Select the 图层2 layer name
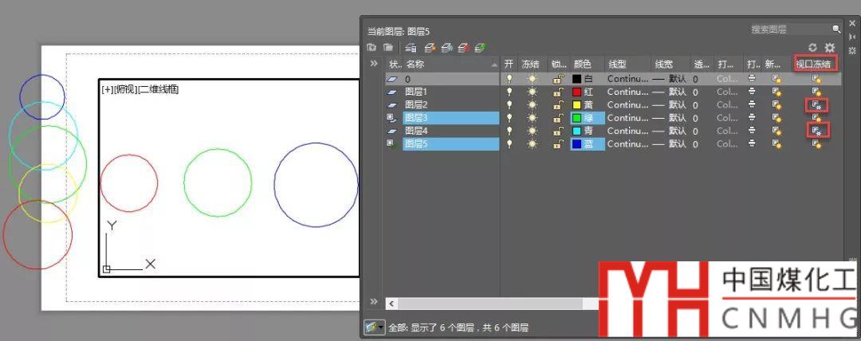The height and width of the screenshot is (341, 861). 416,105
